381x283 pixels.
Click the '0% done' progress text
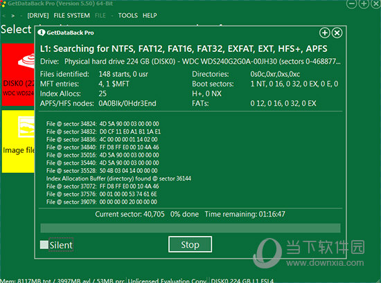(184, 214)
